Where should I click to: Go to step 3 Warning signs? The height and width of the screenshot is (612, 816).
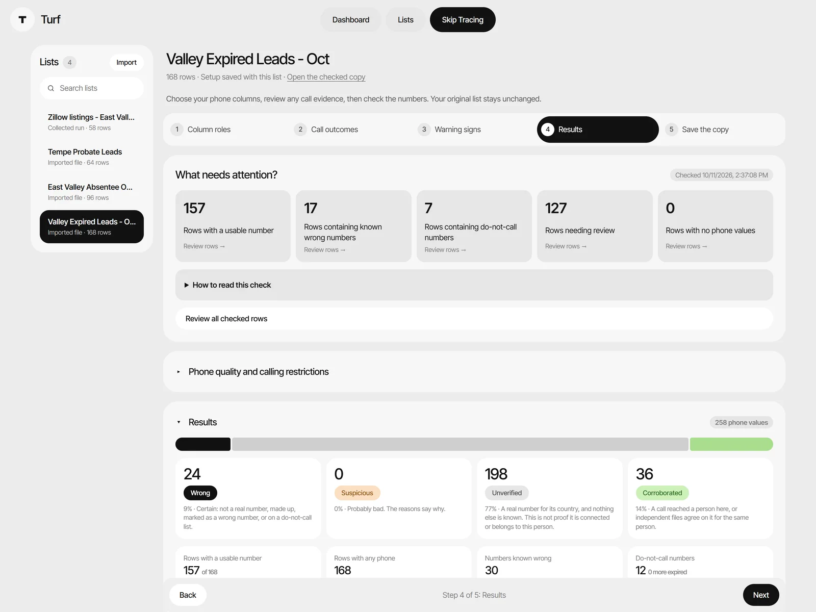[474, 130]
